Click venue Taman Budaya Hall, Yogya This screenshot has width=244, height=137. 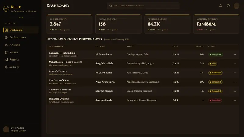140,64
